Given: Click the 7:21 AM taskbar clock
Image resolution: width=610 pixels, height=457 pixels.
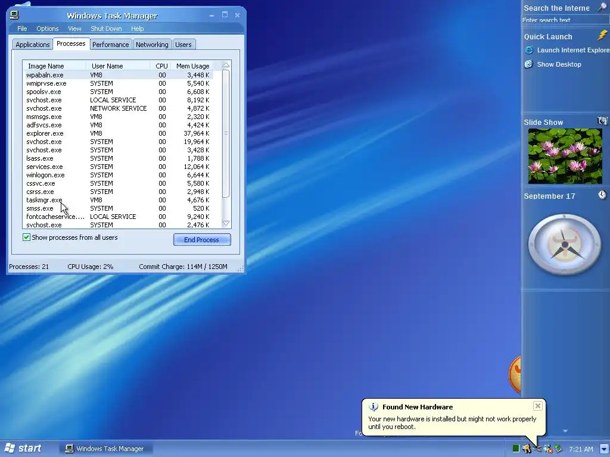Looking at the screenshot, I should pos(581,449).
